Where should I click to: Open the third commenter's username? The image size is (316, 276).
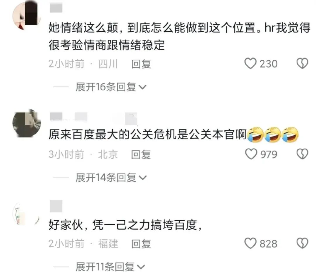pyautogui.click(x=56, y=206)
